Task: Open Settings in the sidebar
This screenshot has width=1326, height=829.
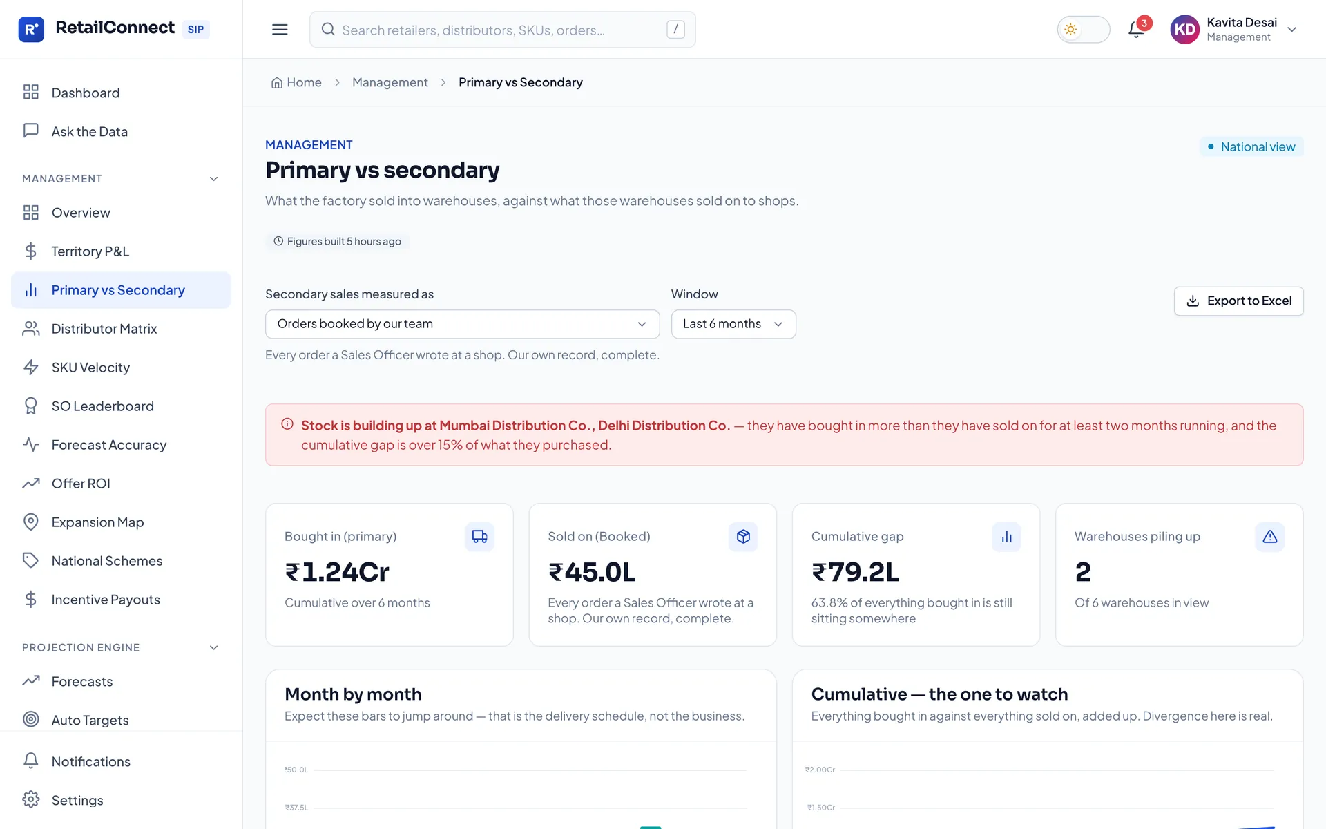Action: click(121, 800)
